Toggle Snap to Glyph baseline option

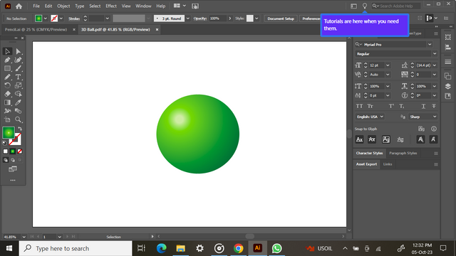point(359,139)
